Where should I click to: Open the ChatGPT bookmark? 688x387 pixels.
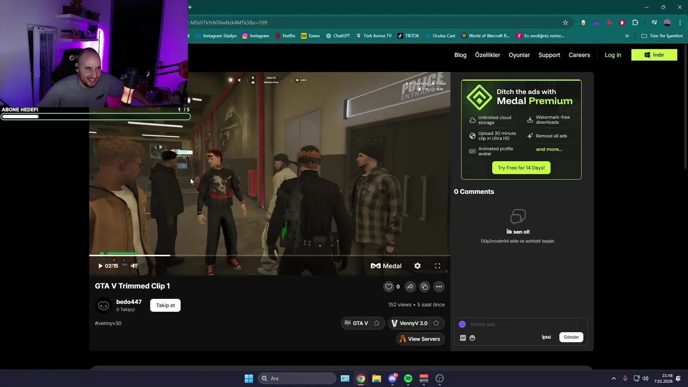pyautogui.click(x=338, y=36)
